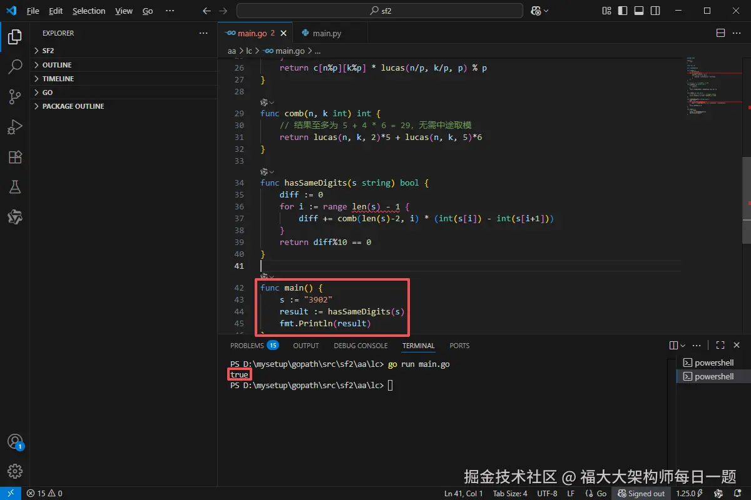
Task: Select the TERMINAL panel tab
Action: (419, 346)
